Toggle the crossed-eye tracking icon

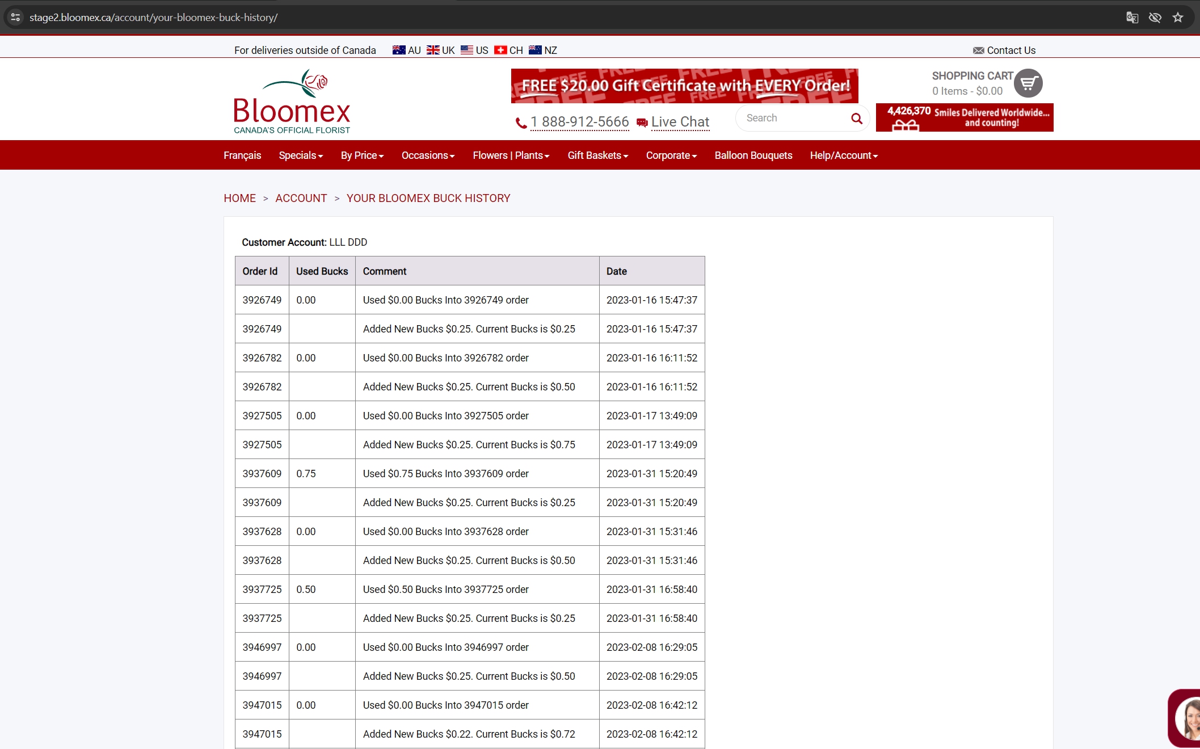[x=1155, y=18]
